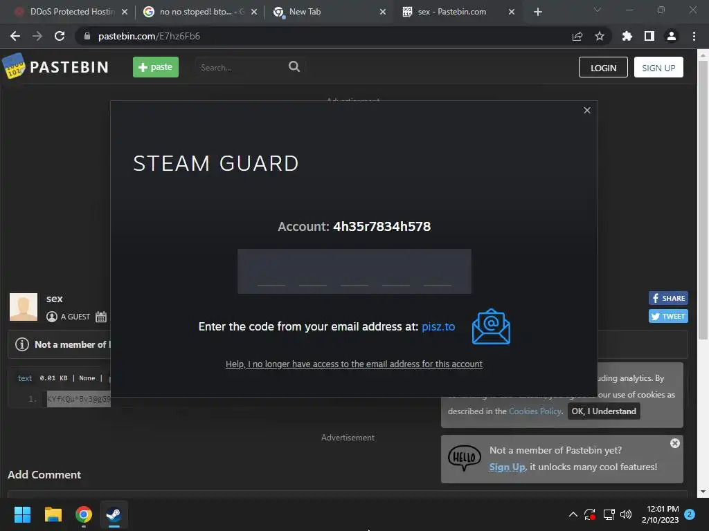The width and height of the screenshot is (709, 531).
Task: Click the browser back arrow
Action: (x=15, y=36)
